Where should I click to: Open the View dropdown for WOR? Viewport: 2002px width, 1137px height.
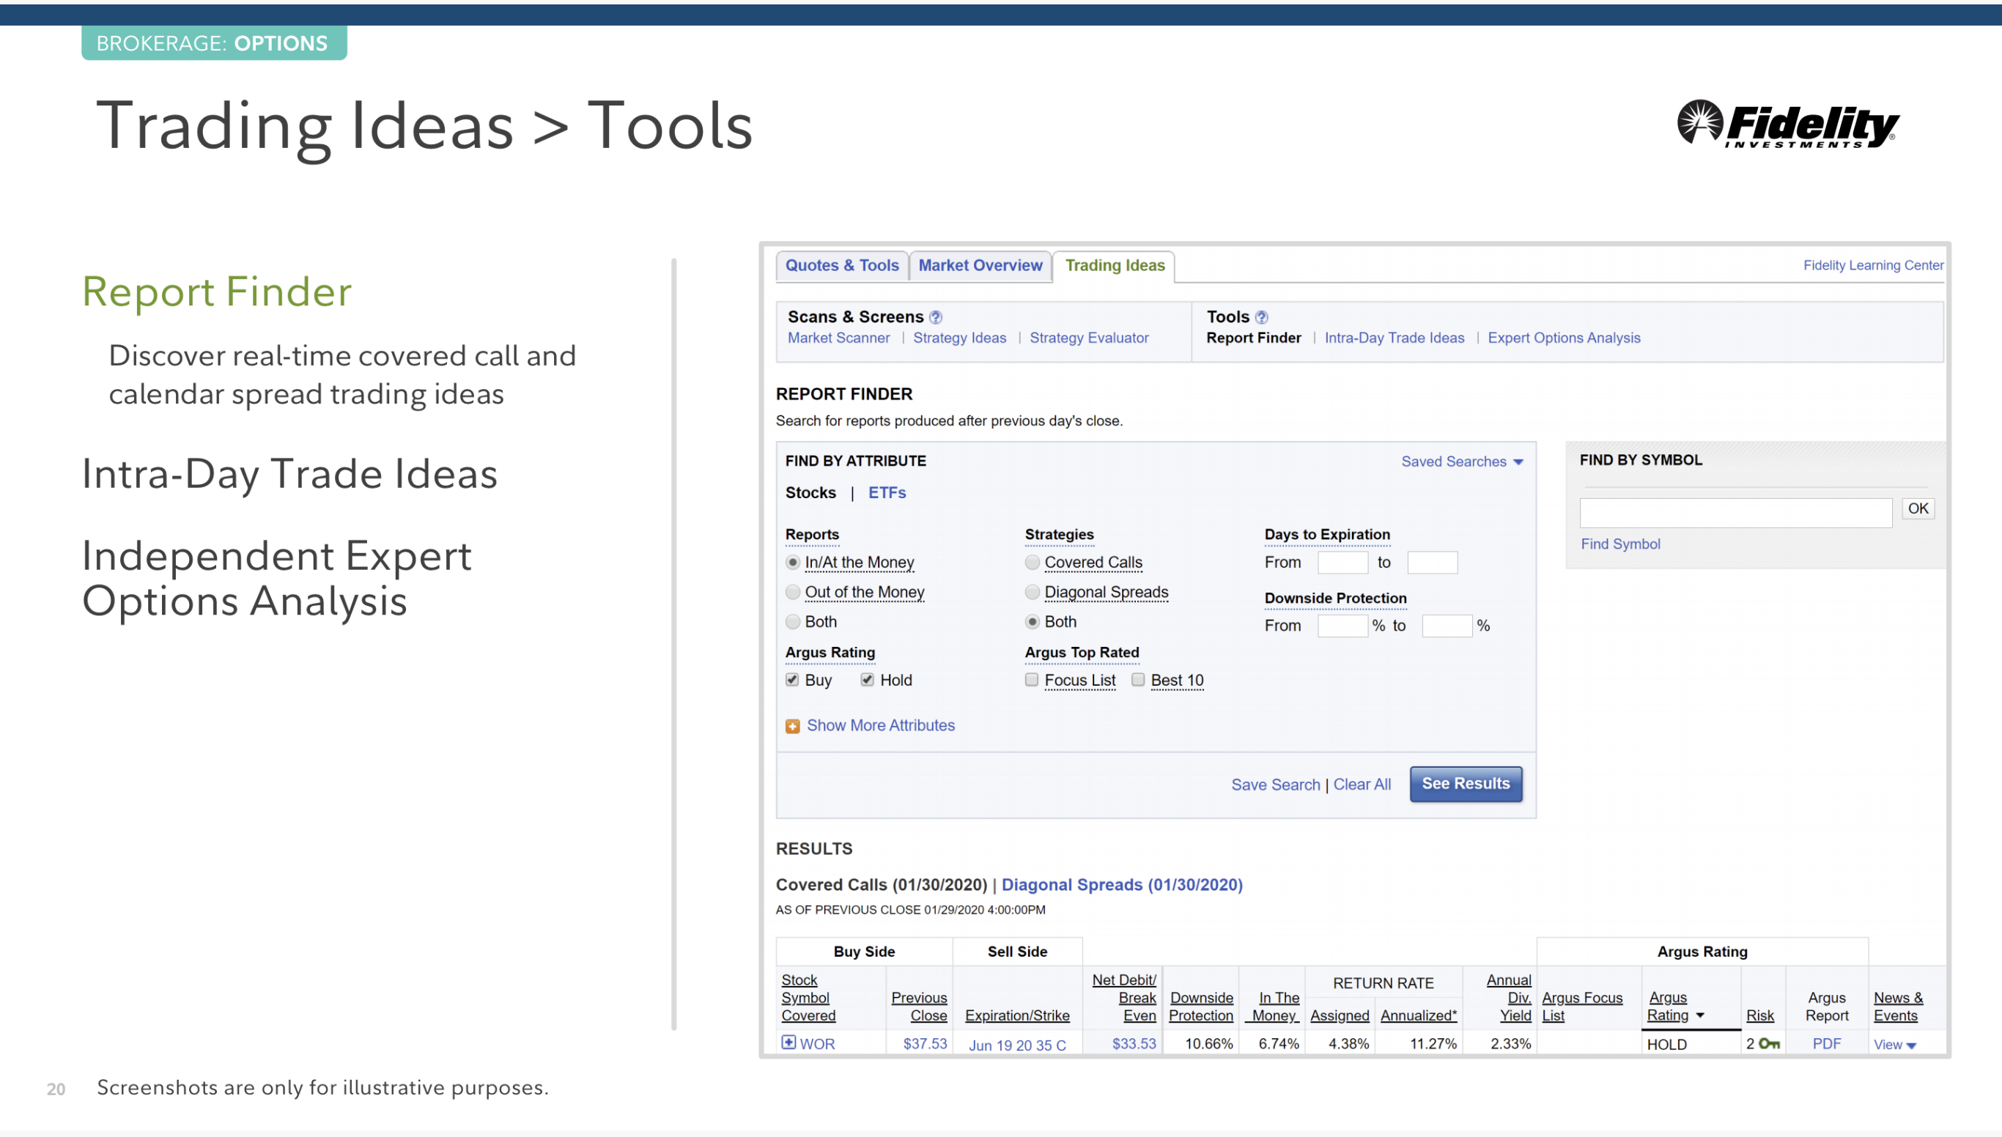click(x=1895, y=1045)
